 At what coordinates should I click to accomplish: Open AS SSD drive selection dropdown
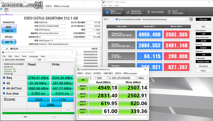[x=19, y=60]
